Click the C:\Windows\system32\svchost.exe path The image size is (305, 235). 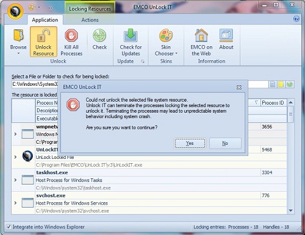[x=73, y=211]
